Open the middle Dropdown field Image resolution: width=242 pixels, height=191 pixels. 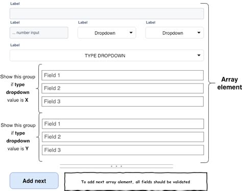(107, 33)
